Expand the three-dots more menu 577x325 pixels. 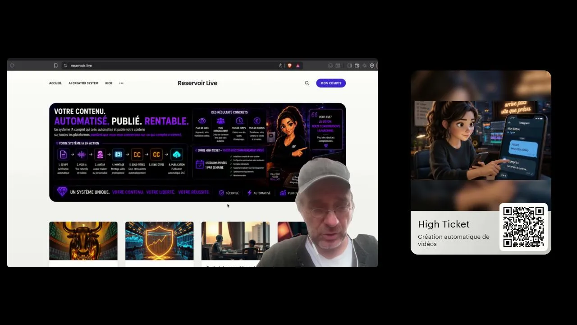(x=121, y=83)
